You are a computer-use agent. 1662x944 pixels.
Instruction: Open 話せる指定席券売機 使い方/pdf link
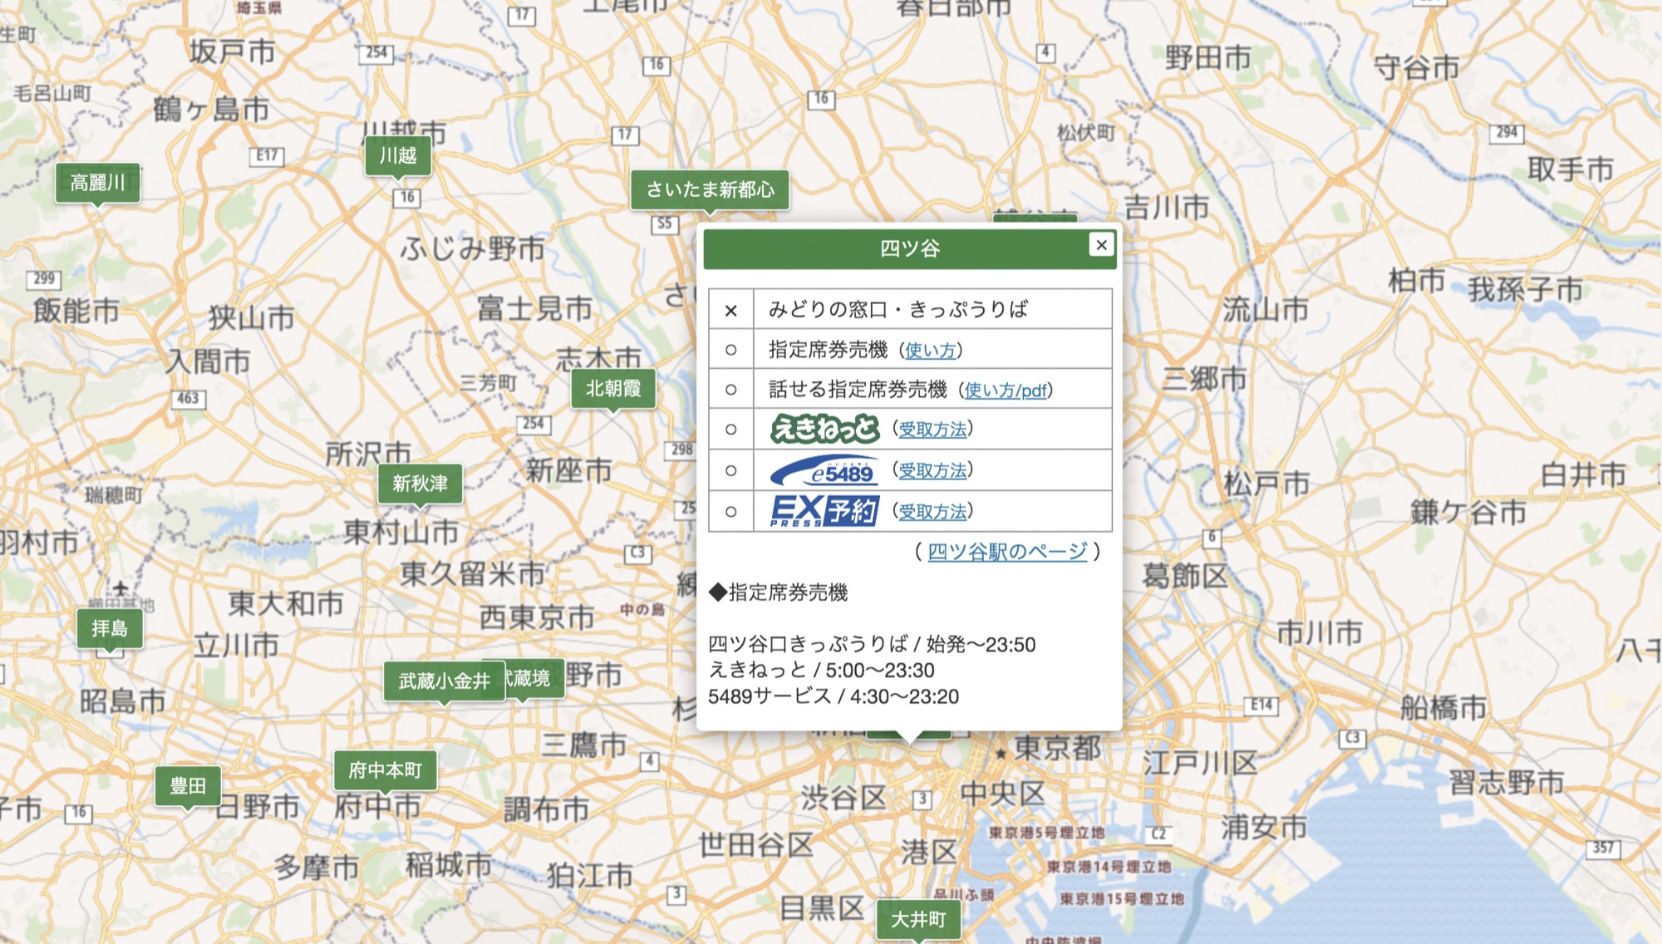(x=1006, y=390)
